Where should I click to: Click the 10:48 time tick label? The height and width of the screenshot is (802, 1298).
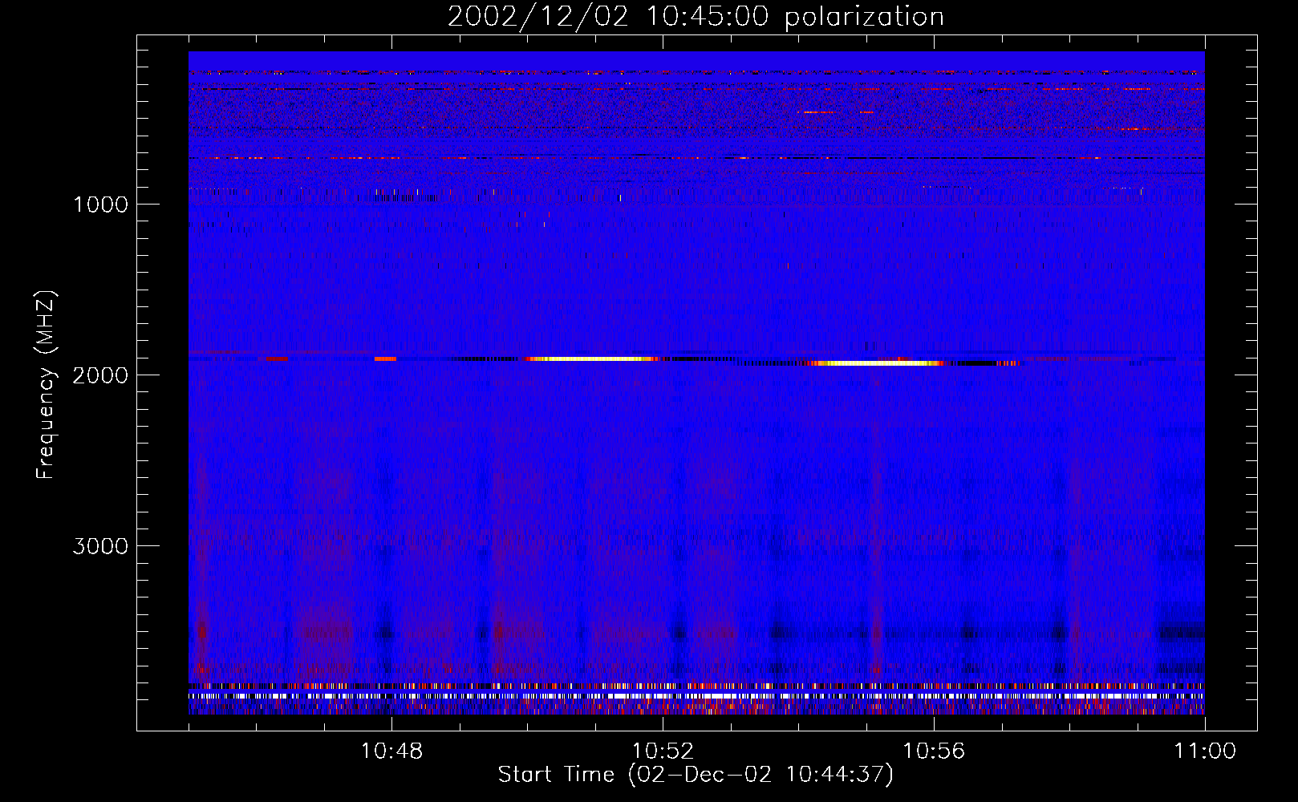click(x=391, y=751)
